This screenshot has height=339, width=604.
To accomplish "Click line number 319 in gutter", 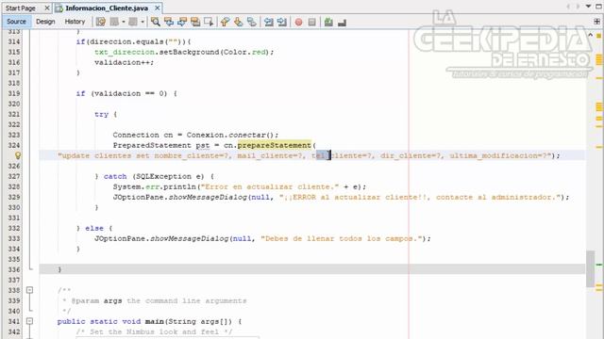I will [x=14, y=93].
